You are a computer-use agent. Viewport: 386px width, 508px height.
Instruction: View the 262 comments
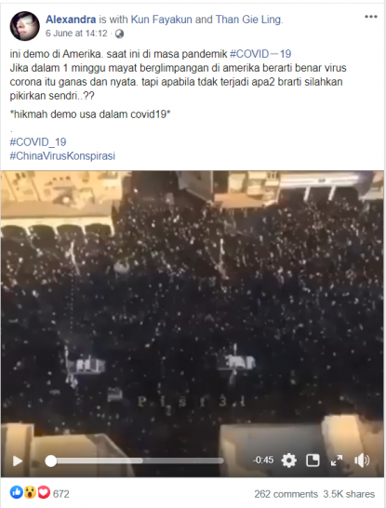pos(286,494)
